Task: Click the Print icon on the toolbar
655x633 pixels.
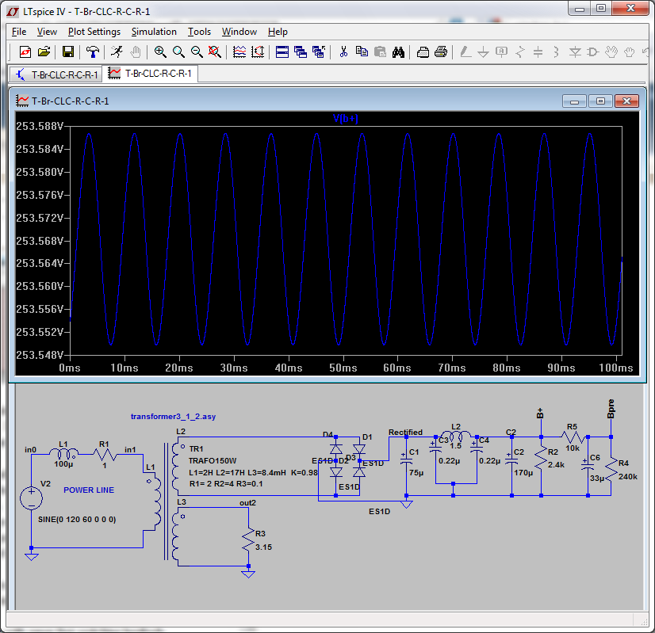Action: click(422, 52)
